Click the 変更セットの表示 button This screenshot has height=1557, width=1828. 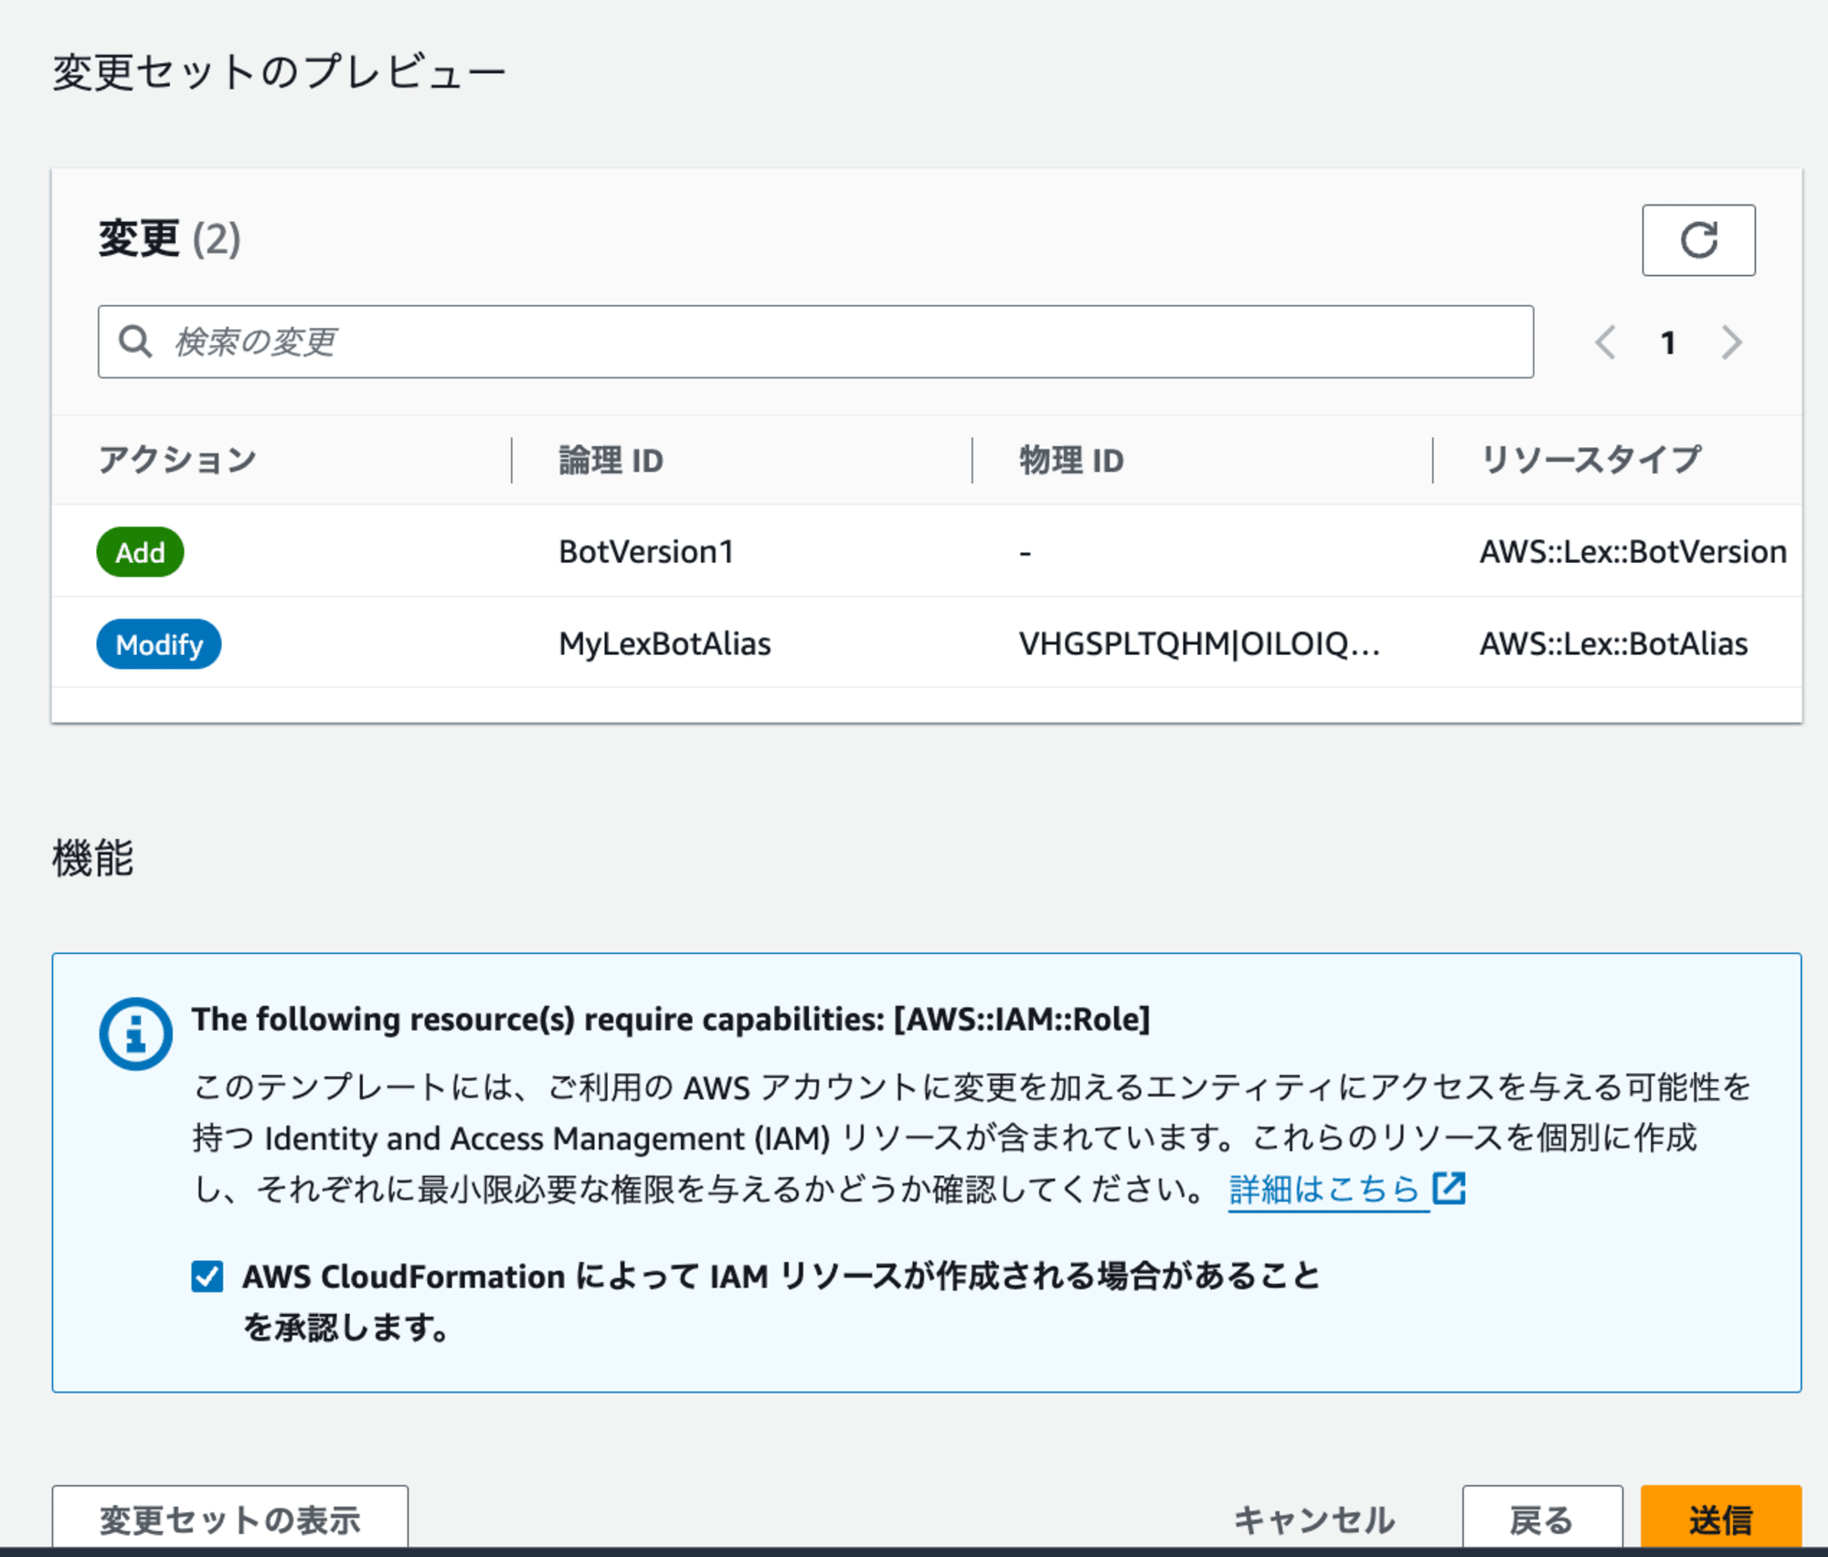click(230, 1520)
